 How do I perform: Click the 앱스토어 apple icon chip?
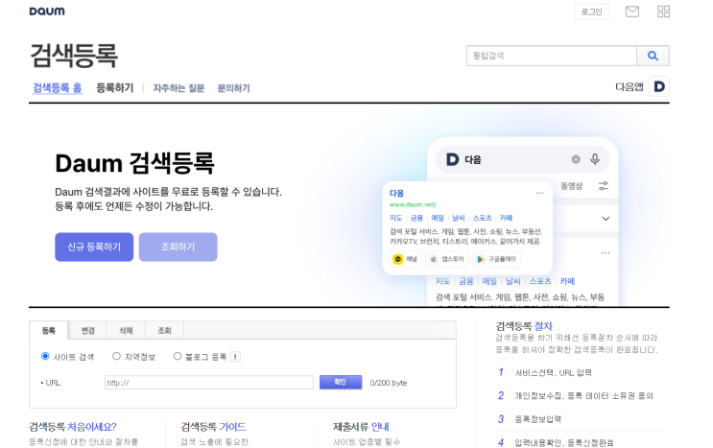click(x=448, y=259)
